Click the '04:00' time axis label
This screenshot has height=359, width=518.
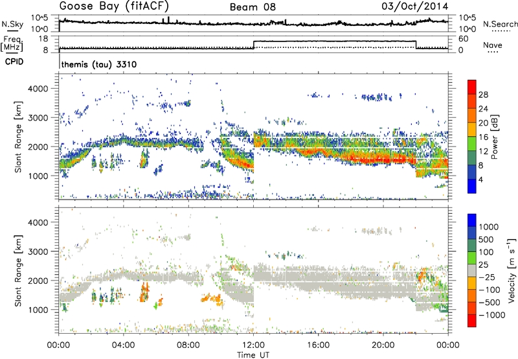click(x=124, y=345)
